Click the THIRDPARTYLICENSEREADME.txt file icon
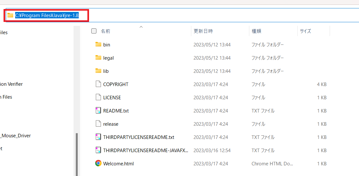This screenshot has width=359, height=176. tap(98, 137)
